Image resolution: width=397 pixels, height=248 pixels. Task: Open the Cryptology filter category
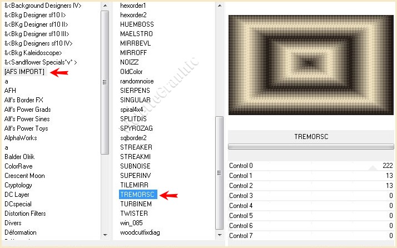(x=18, y=185)
